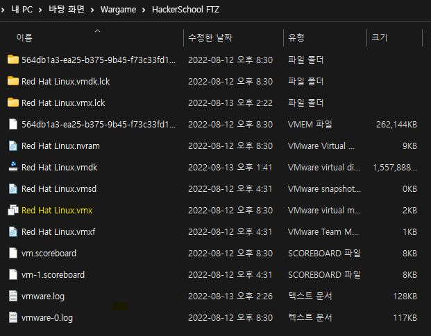
Task: Click the Red Hat Linux.vmxf file icon
Action: pyautogui.click(x=13, y=231)
